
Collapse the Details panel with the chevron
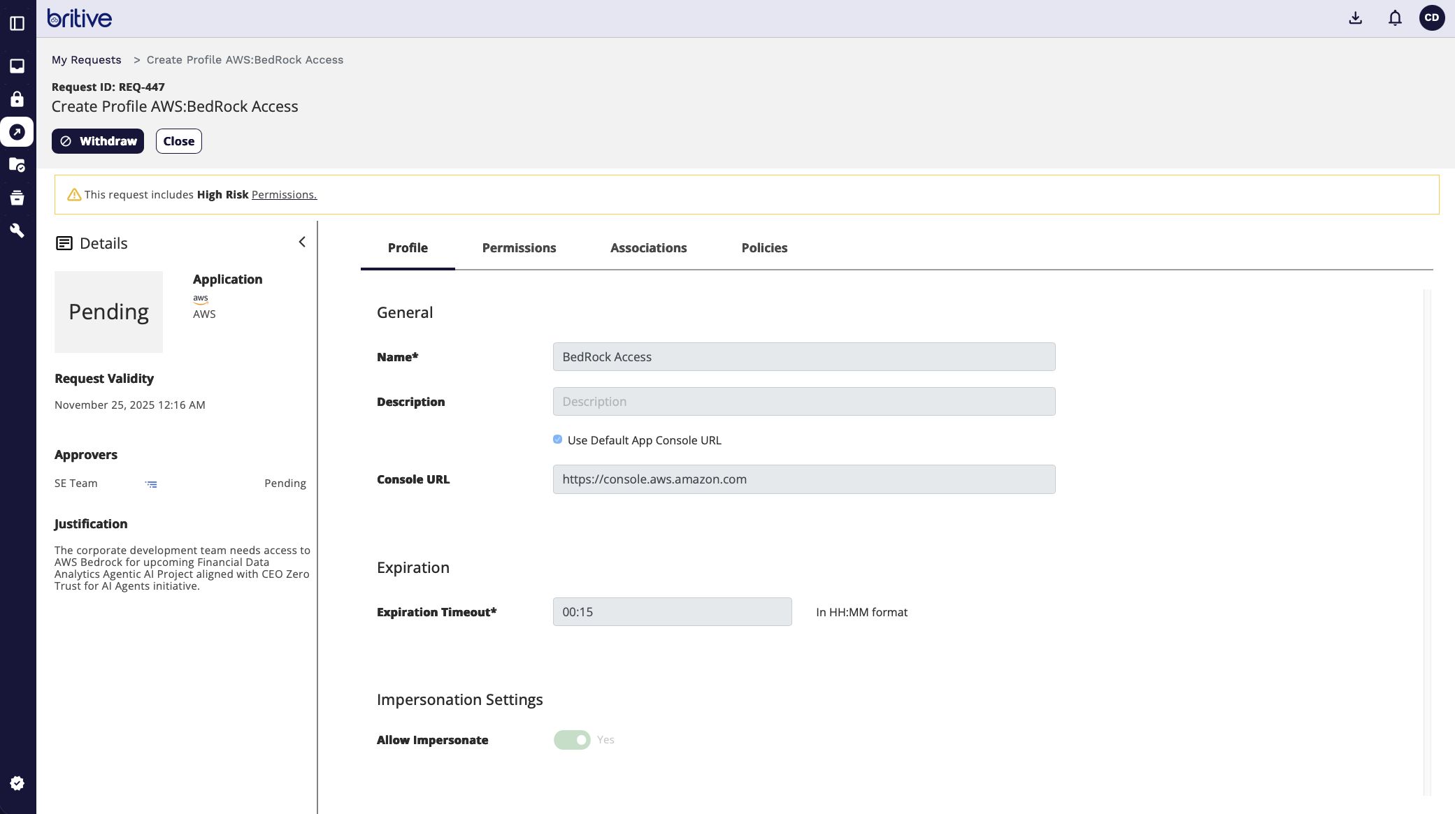click(302, 242)
